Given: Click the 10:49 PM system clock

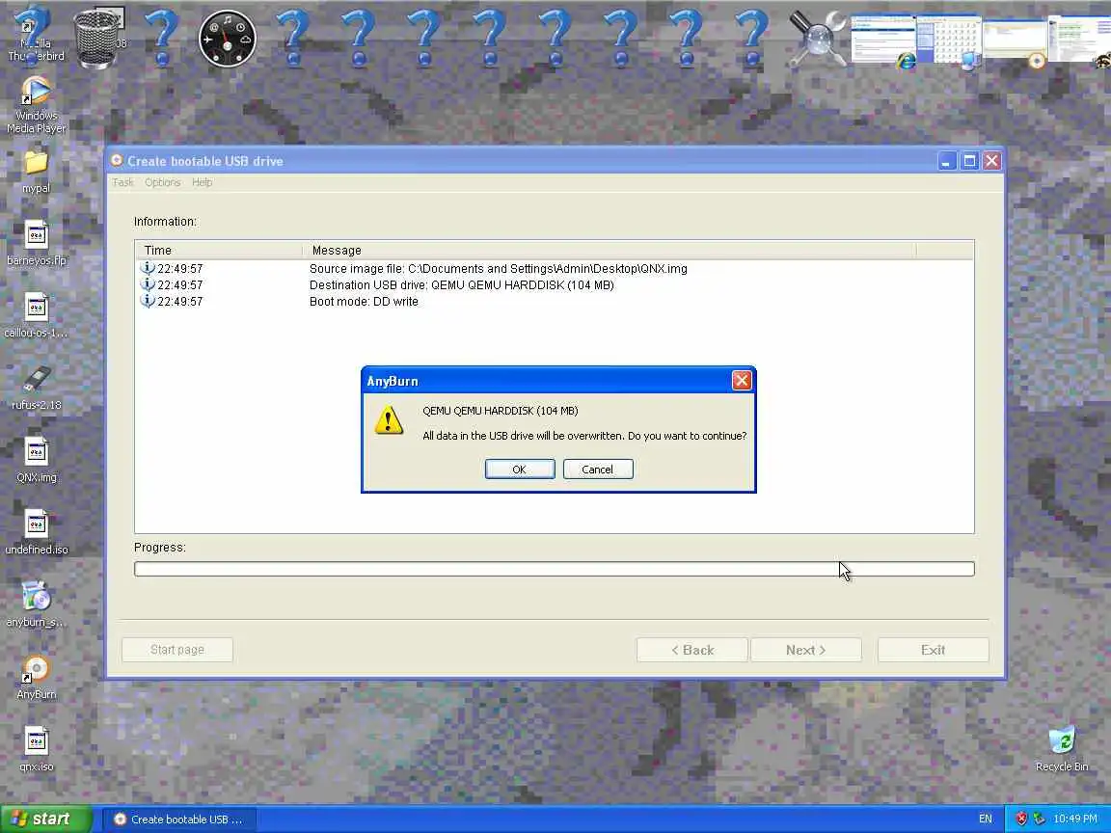Looking at the screenshot, I should click(x=1075, y=819).
